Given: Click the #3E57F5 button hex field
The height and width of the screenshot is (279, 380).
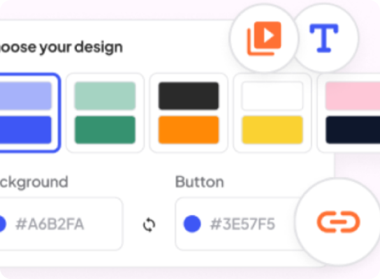Looking at the screenshot, I should [x=239, y=224].
